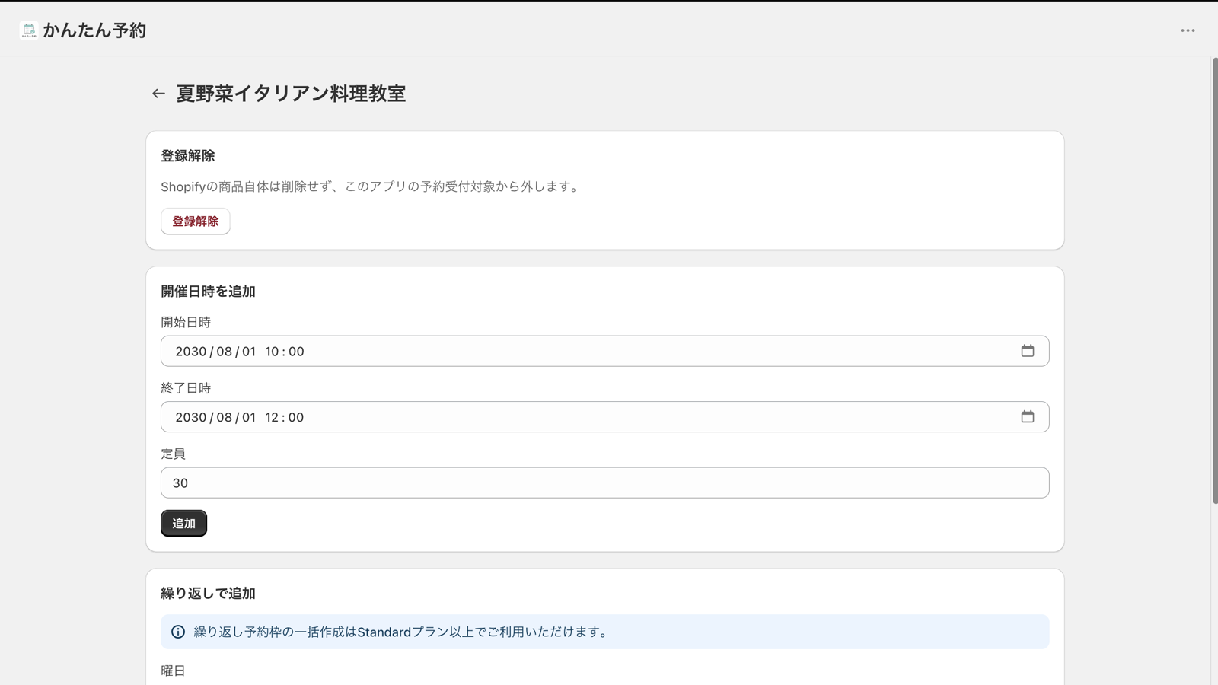Click the info icon in Standard plan notice
This screenshot has width=1218, height=685.
178,632
